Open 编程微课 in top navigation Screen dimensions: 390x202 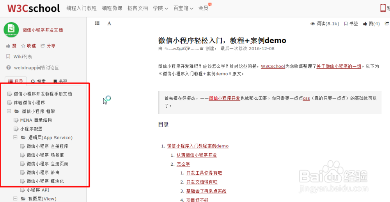[112, 8]
